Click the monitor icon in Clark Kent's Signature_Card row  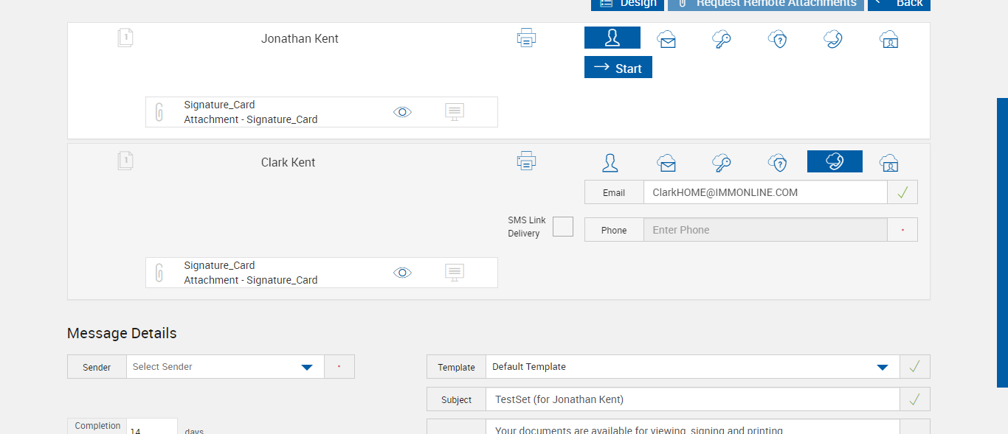click(455, 273)
